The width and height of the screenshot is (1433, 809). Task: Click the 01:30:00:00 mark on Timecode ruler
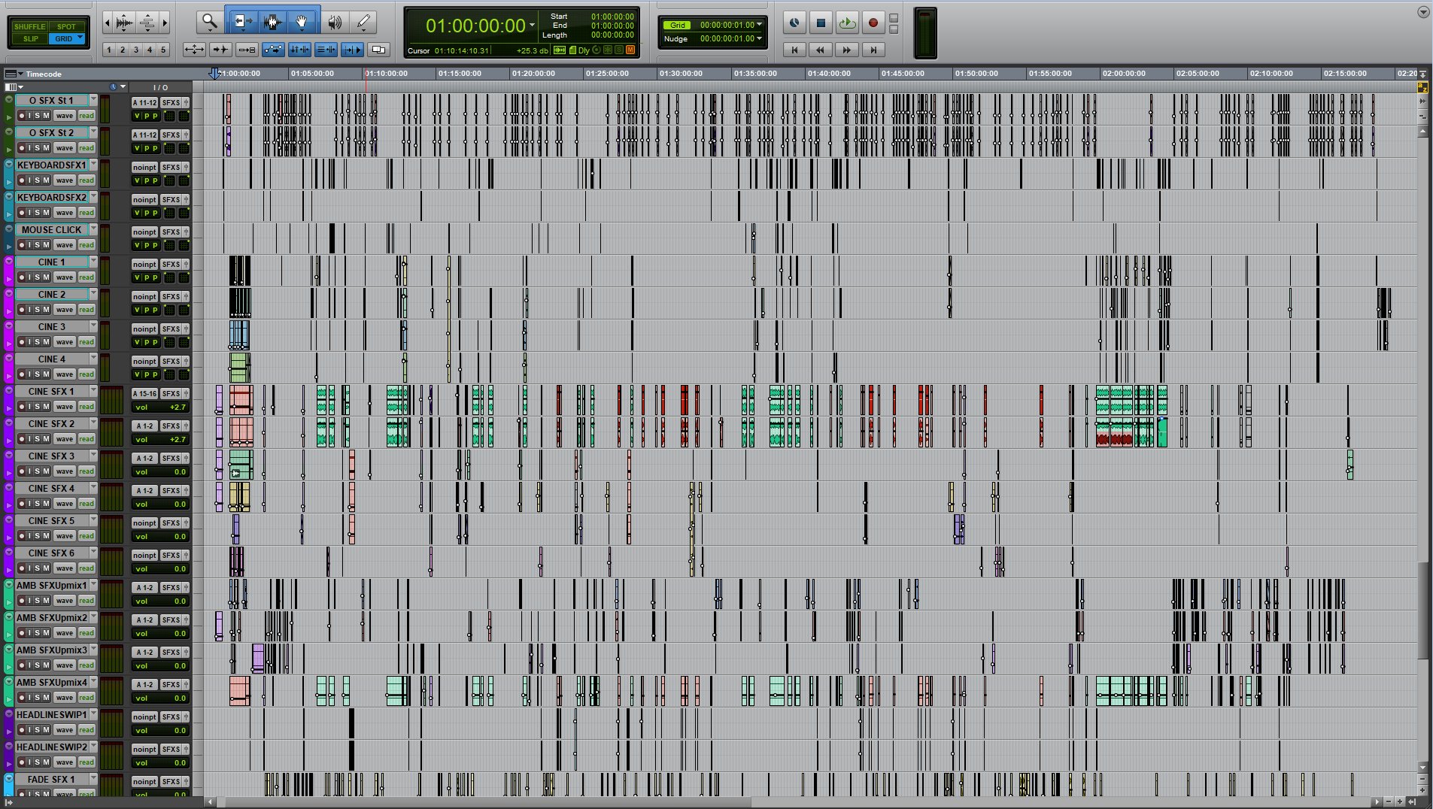click(x=681, y=74)
